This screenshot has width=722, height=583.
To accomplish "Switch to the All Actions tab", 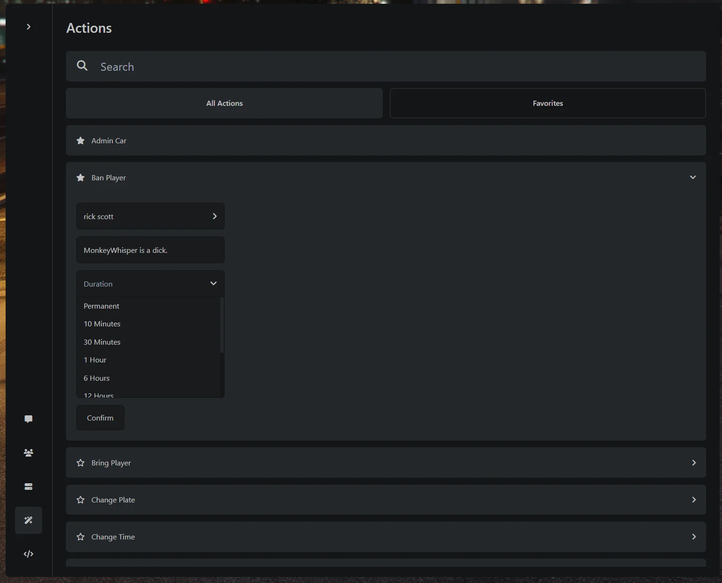I will pos(224,103).
